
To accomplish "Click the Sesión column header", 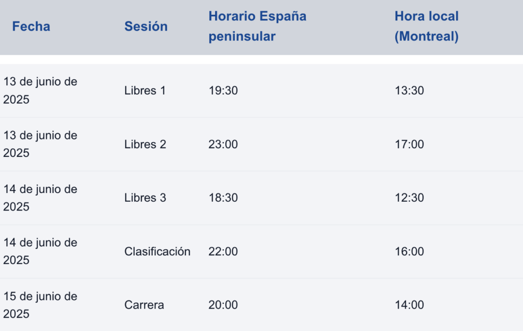I will (146, 27).
